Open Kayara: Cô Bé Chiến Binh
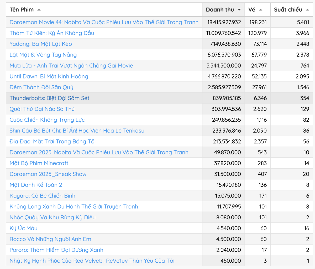The image size is (315, 269). tap(42, 196)
